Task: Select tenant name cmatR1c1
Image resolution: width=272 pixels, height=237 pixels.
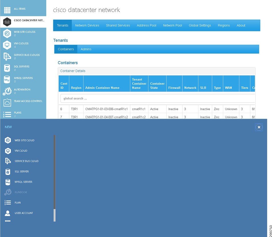Action: coord(139,109)
